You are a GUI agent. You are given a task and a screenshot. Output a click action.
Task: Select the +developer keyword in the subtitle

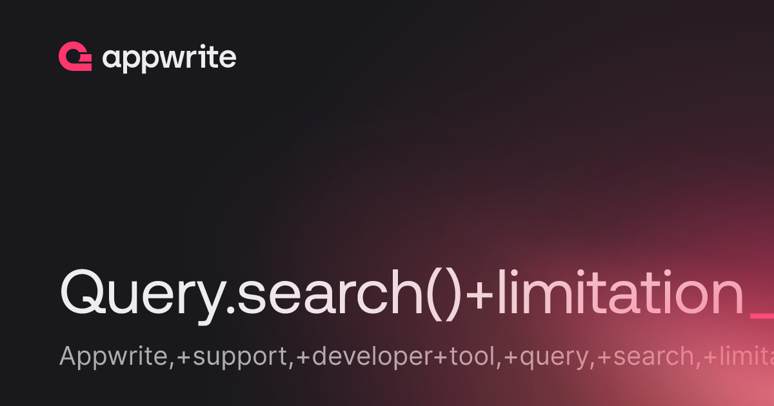[x=365, y=358]
